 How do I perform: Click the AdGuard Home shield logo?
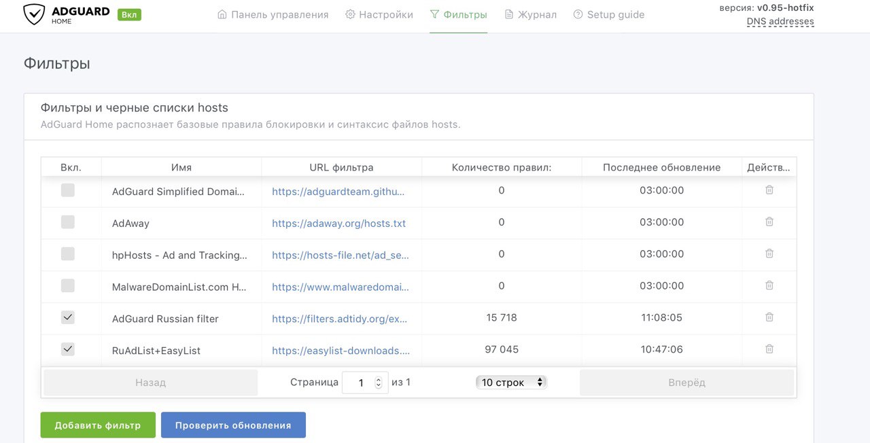click(34, 14)
